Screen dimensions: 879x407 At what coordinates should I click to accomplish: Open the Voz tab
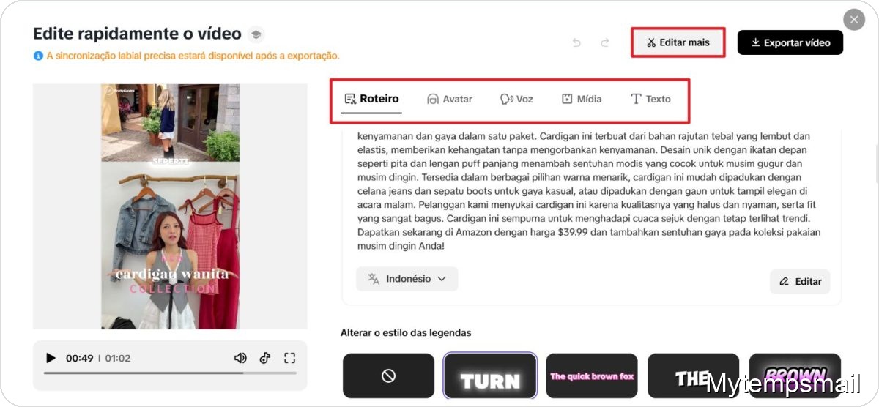(516, 99)
